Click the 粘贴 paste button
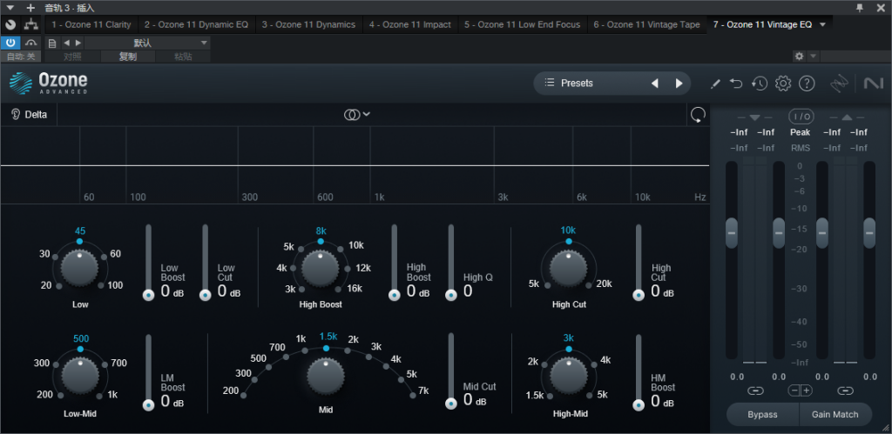The image size is (892, 434). click(x=183, y=57)
